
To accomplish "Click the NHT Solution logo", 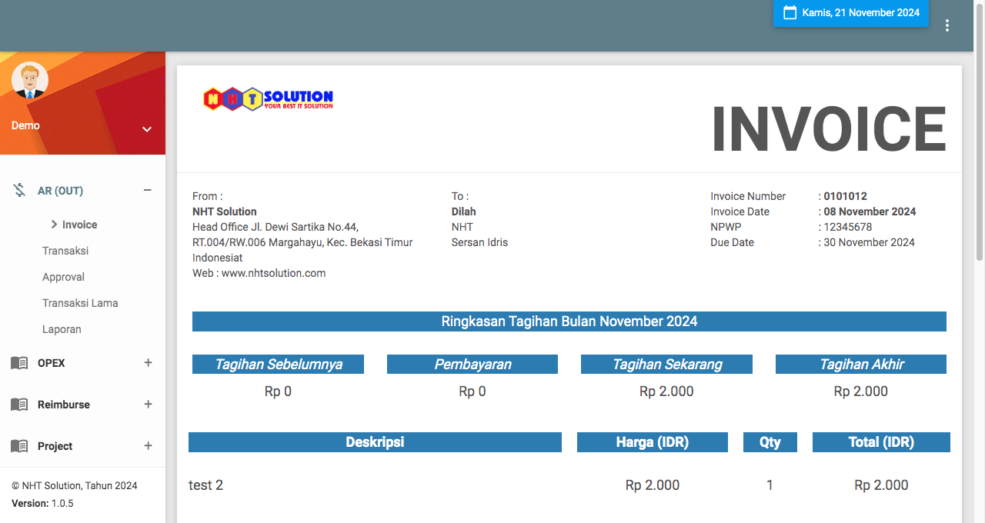I will tap(268, 98).
